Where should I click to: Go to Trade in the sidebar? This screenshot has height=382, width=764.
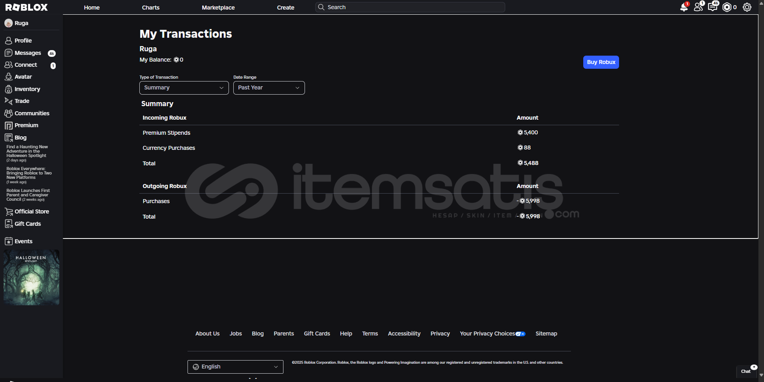point(22,101)
